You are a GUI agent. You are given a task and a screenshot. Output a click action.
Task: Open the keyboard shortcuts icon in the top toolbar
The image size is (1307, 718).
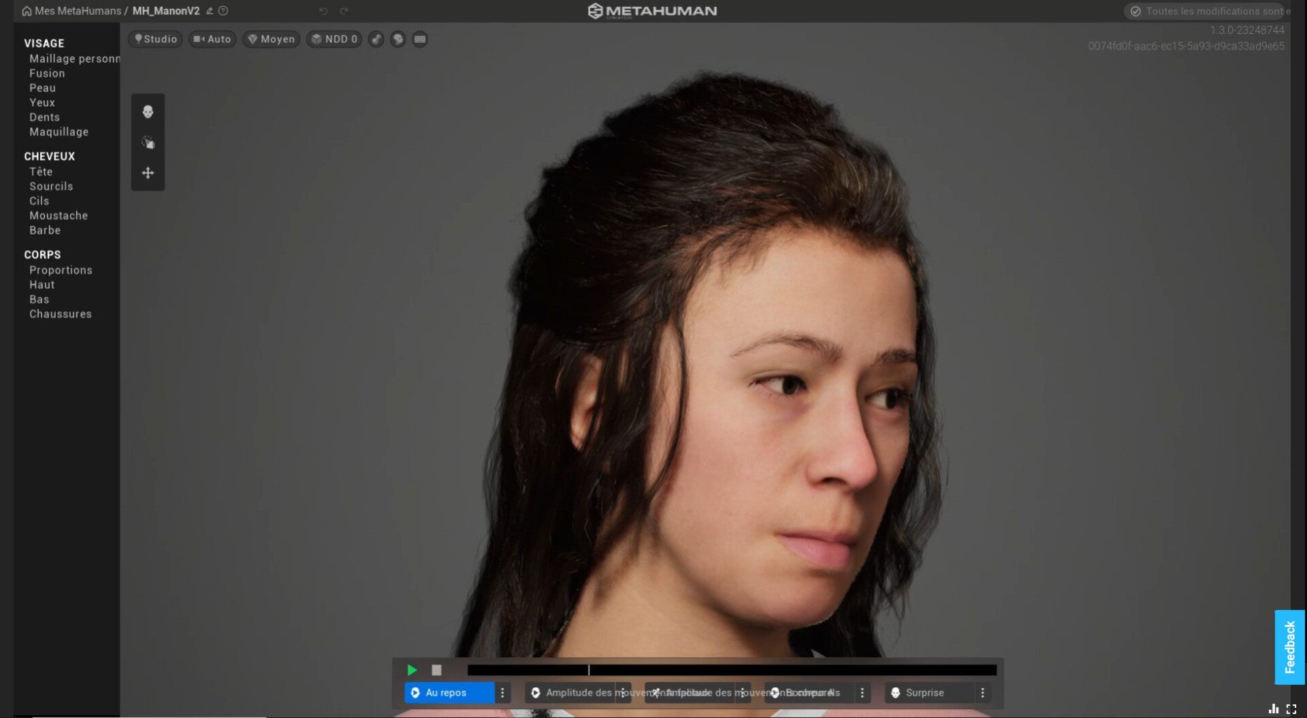tap(419, 39)
